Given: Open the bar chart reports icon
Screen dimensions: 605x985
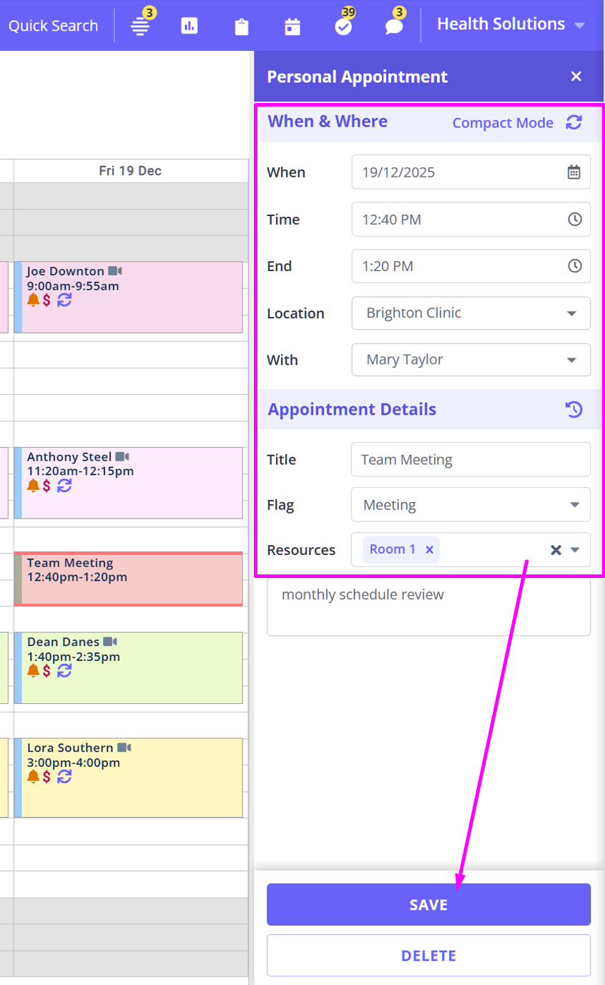Looking at the screenshot, I should tap(190, 26).
